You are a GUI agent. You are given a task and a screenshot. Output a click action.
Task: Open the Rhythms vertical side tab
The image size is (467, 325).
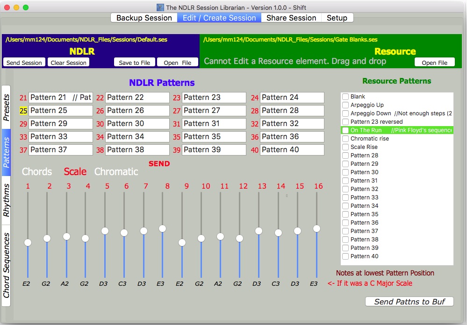6,200
